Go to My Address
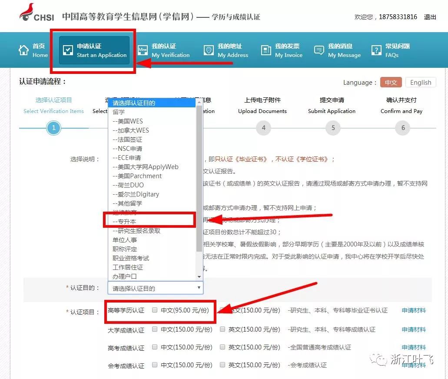 point(226,50)
